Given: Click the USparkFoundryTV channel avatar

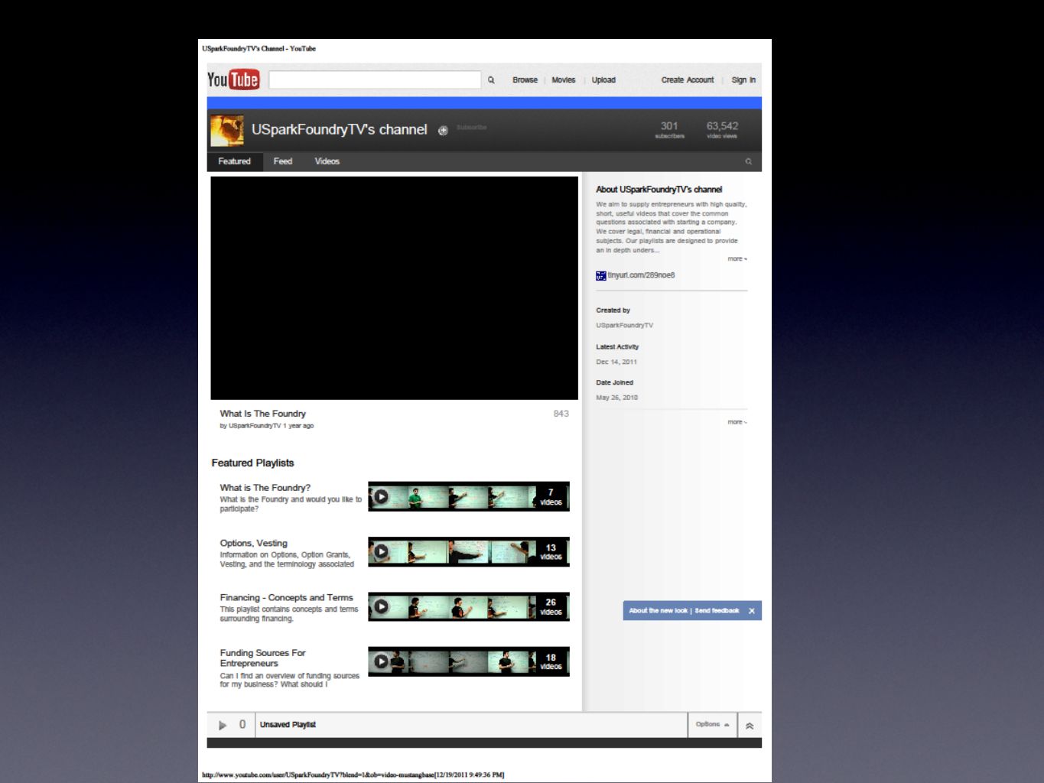Looking at the screenshot, I should click(x=227, y=131).
